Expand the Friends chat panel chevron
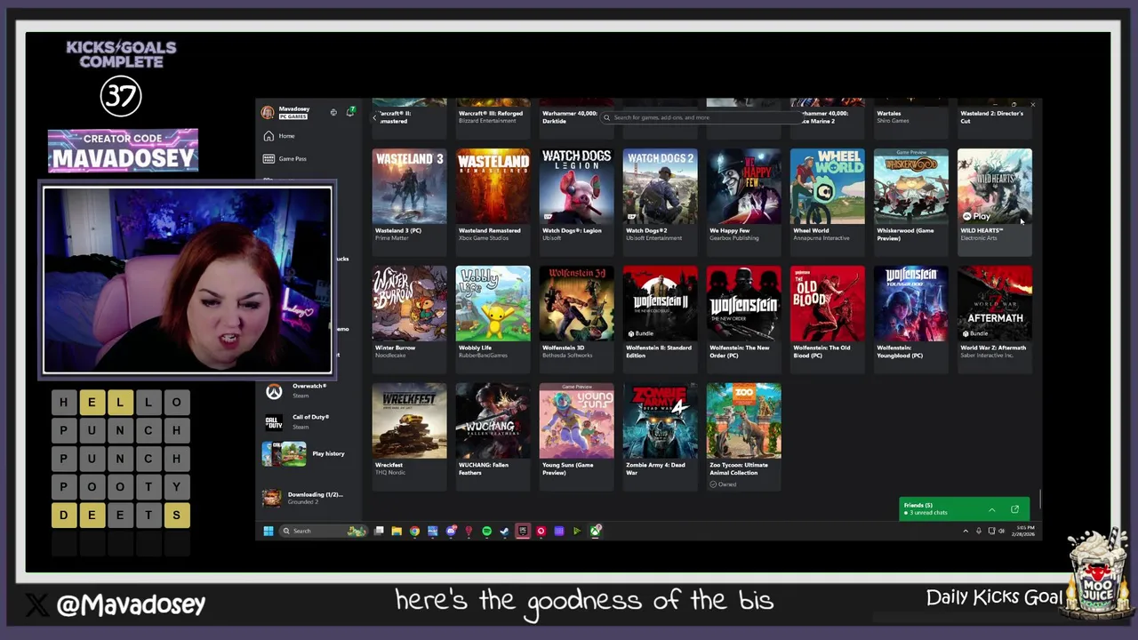The width and height of the screenshot is (1138, 640). click(991, 509)
